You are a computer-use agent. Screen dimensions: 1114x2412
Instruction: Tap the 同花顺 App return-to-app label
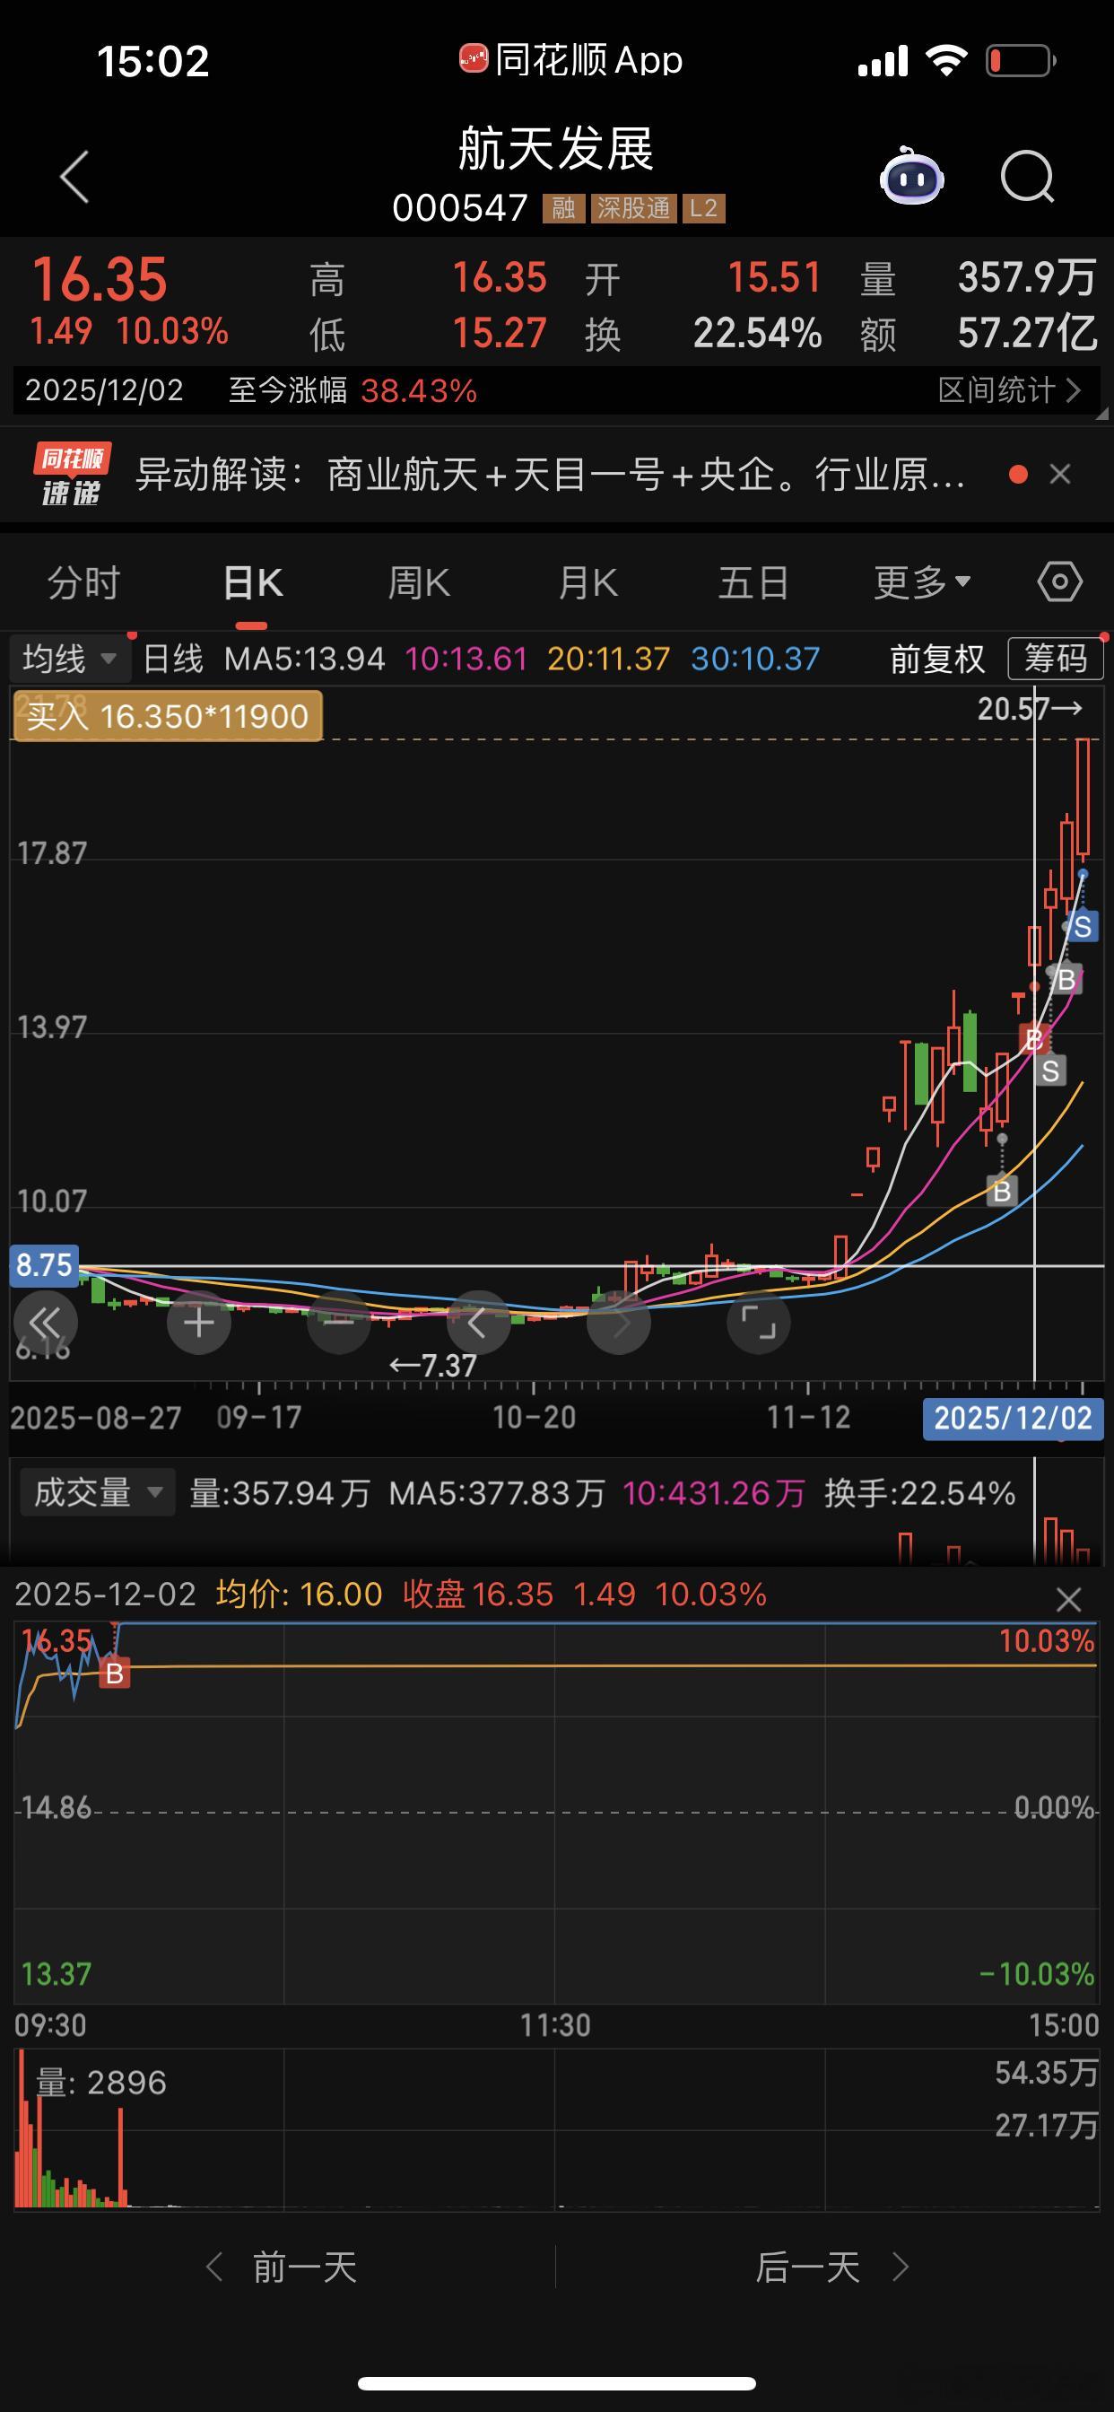[571, 60]
